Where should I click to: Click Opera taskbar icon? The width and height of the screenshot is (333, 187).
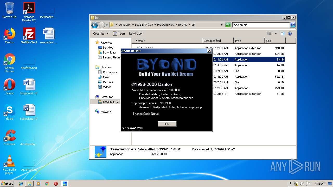pyautogui.click(x=56, y=184)
